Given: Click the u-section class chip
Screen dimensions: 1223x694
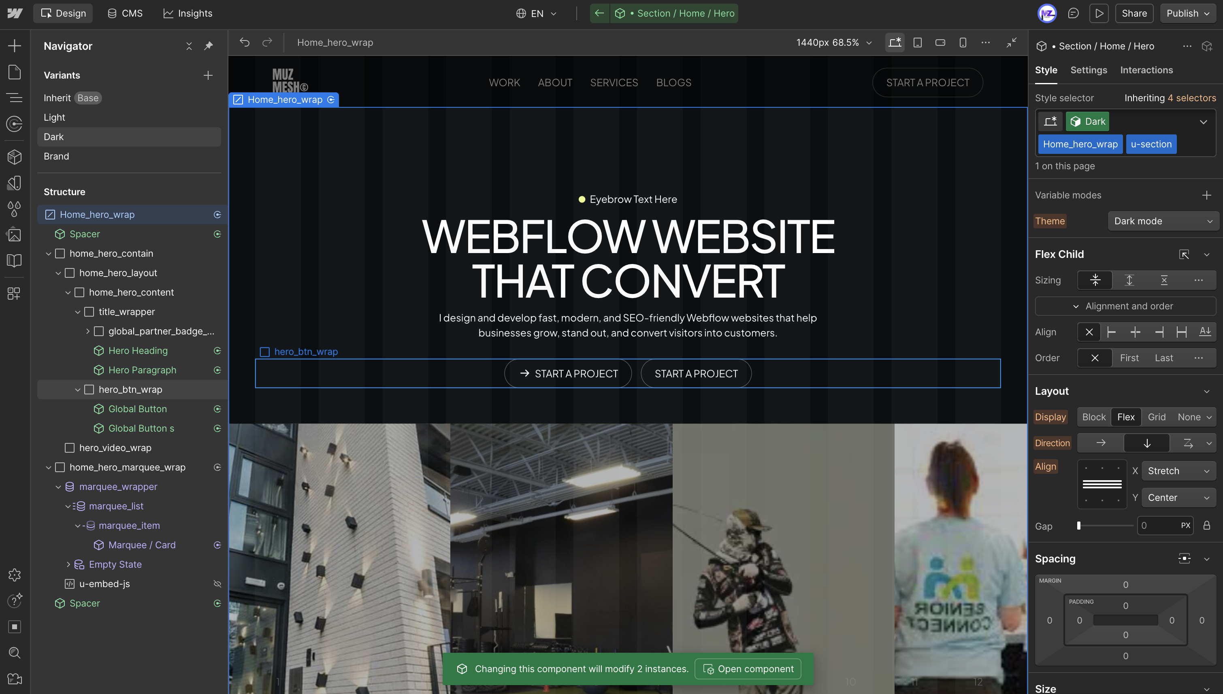Looking at the screenshot, I should [1151, 145].
